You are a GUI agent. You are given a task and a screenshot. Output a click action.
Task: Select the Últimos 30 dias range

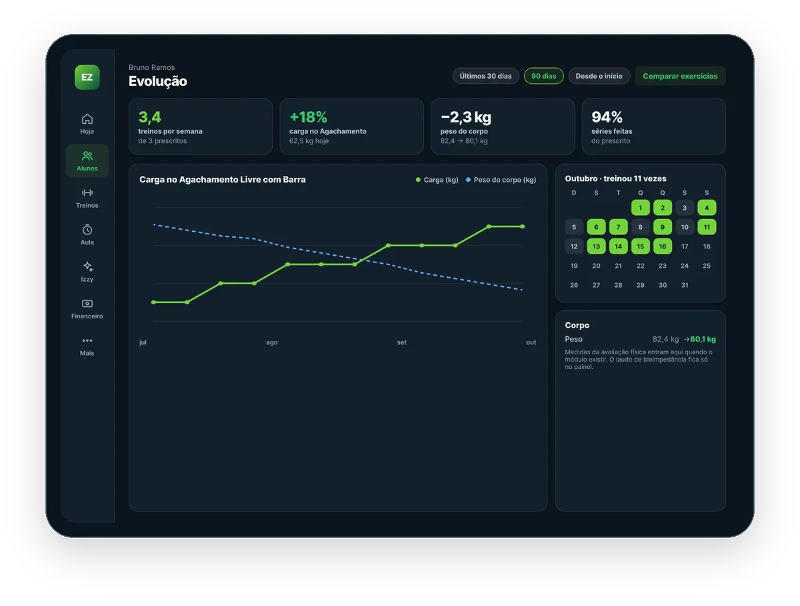point(485,76)
